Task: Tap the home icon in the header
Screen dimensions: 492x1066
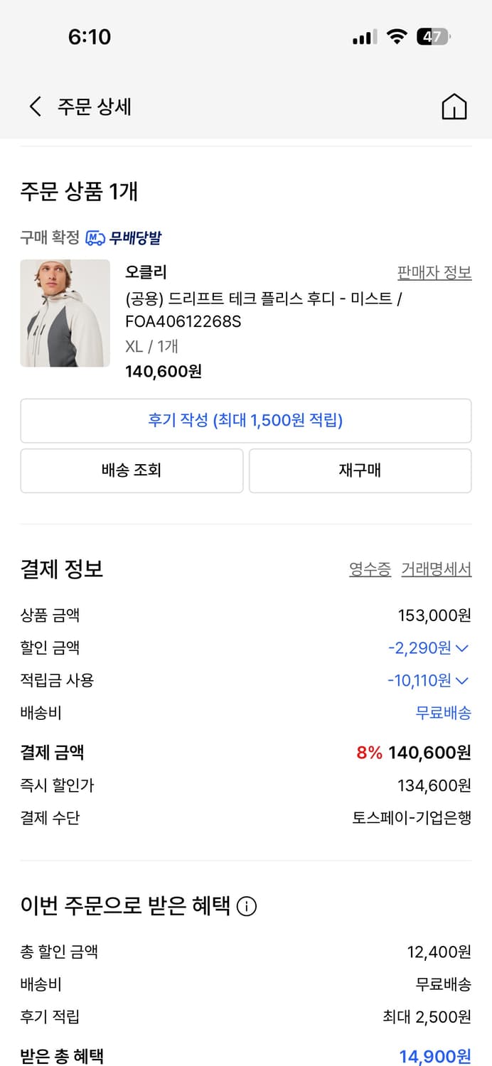Action: tap(454, 107)
